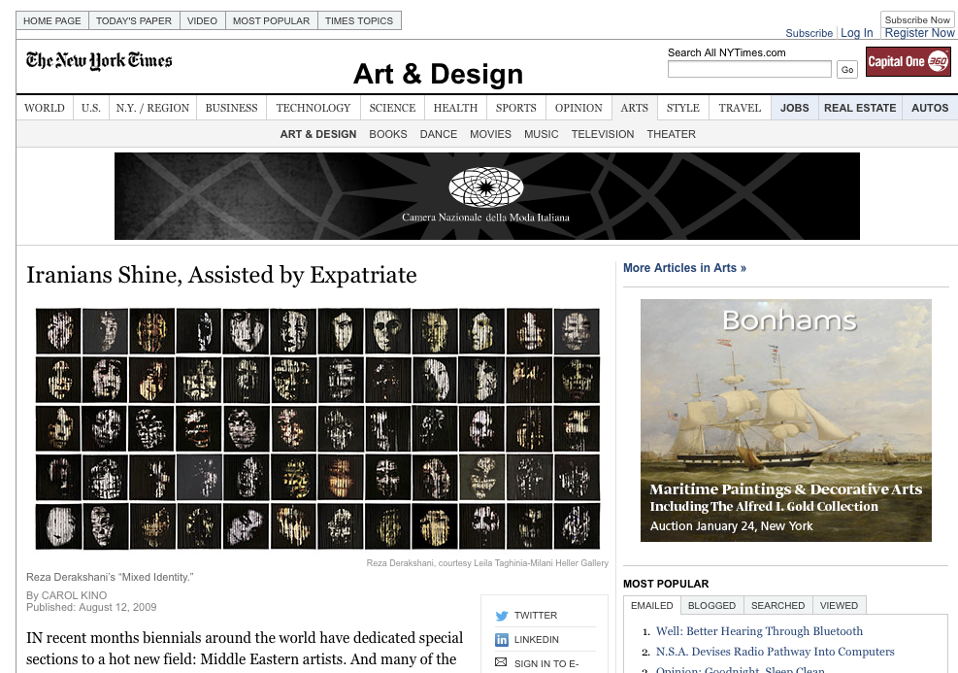The image size is (958, 673).
Task: Go to the World section
Action: click(x=45, y=108)
